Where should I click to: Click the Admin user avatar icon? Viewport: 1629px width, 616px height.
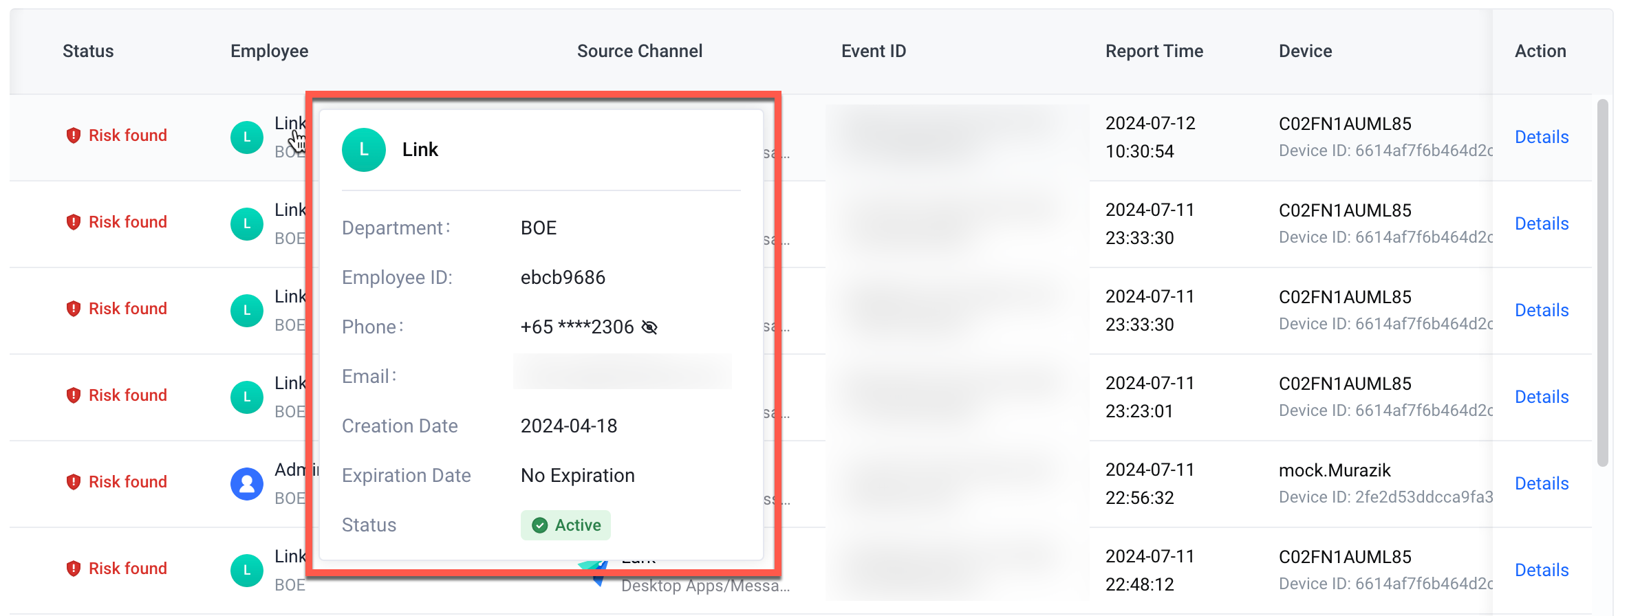pos(247,484)
